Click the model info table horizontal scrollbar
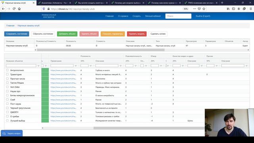Screen dimensions: 254x143 coord(100,50)
